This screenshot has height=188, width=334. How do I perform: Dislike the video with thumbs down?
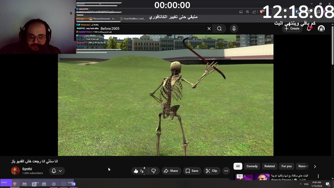point(154,171)
